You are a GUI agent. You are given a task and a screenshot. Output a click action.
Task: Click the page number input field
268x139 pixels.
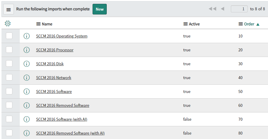coord(239,9)
